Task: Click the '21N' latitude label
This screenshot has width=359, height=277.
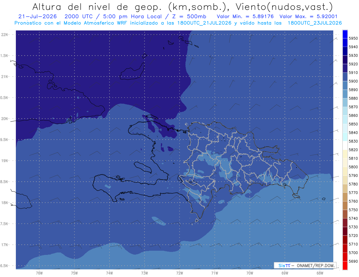Action: pyautogui.click(x=5, y=76)
